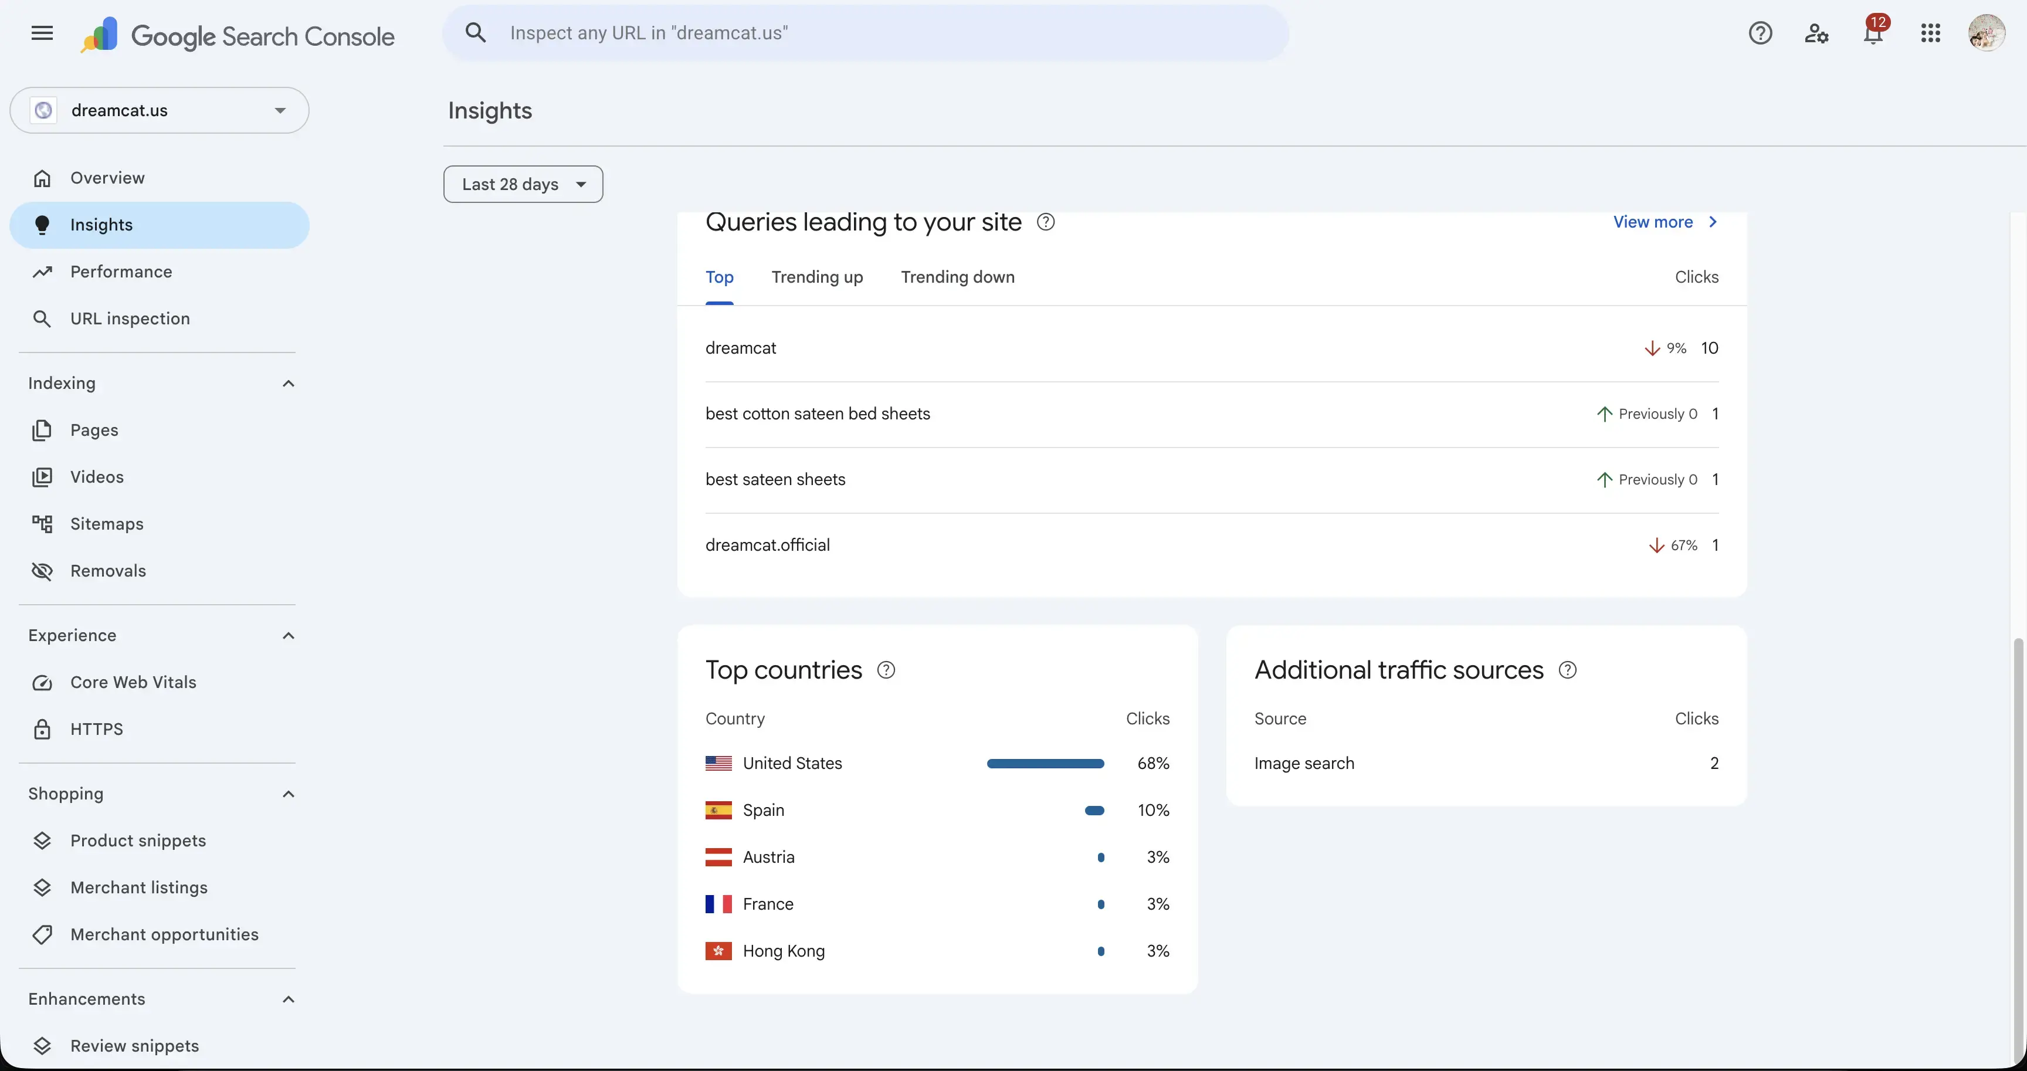Click the page vertical scrollbar

coord(2018,850)
